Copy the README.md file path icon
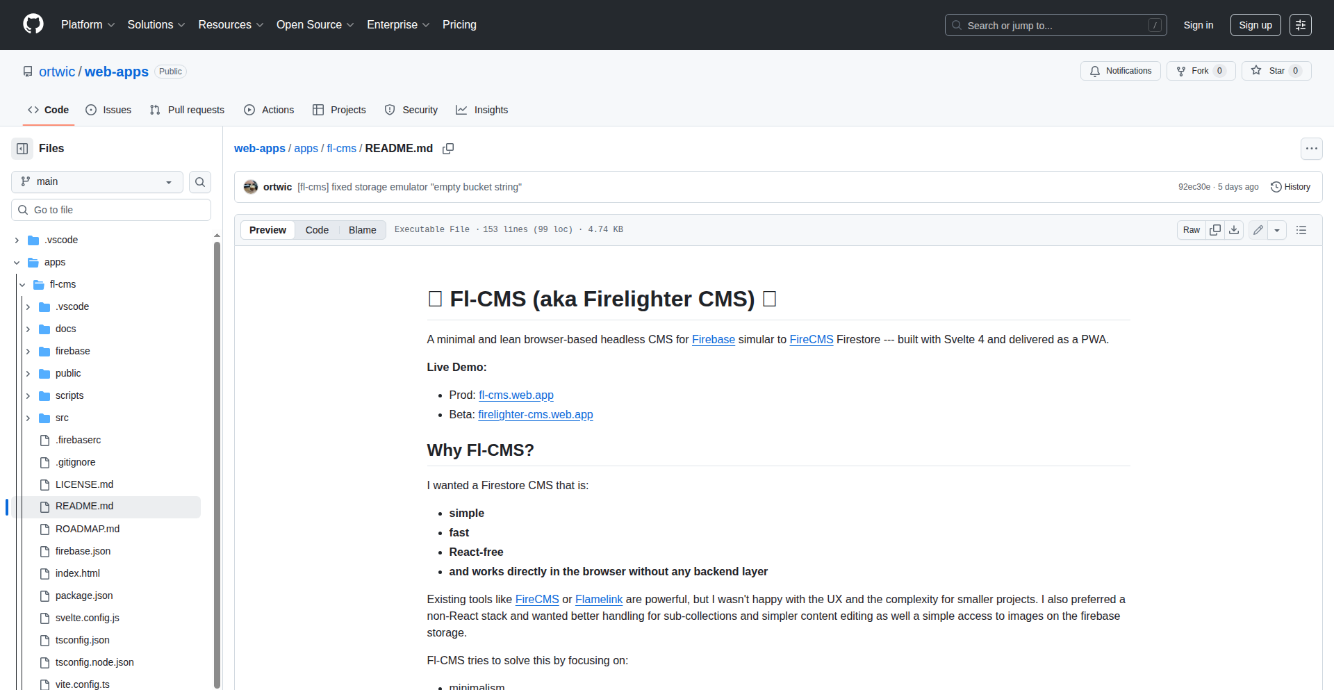Image resolution: width=1334 pixels, height=690 pixels. point(448,149)
